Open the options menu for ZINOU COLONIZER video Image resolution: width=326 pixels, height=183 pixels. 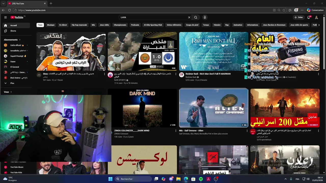coord(176,131)
